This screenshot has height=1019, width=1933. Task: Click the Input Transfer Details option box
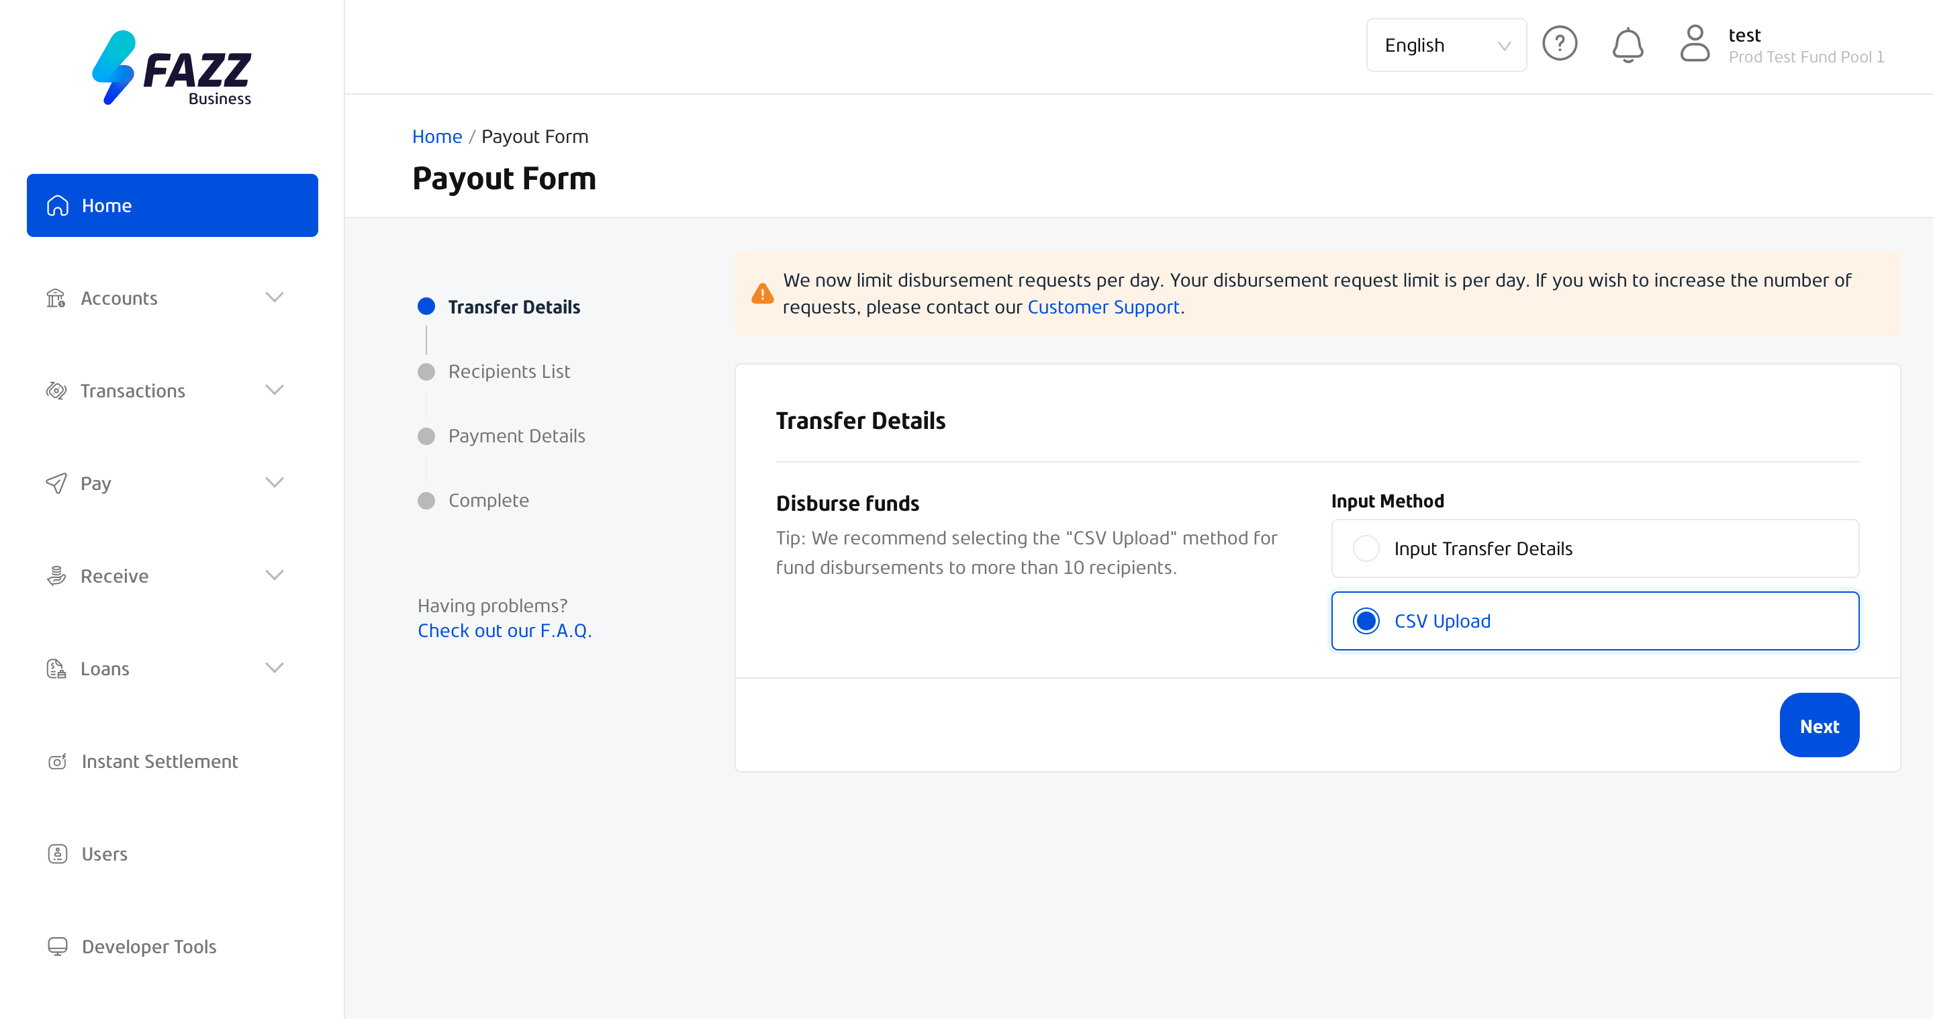tap(1595, 548)
